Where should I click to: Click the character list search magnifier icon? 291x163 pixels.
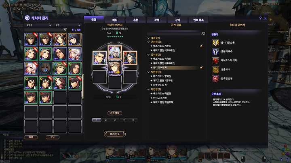65,29
